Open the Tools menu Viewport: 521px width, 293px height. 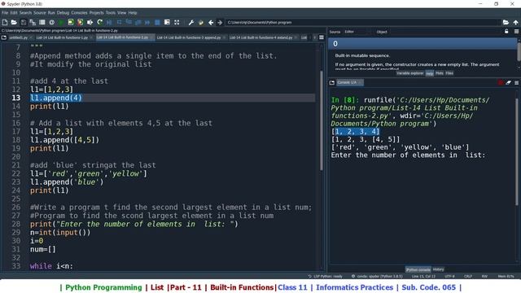(111, 13)
